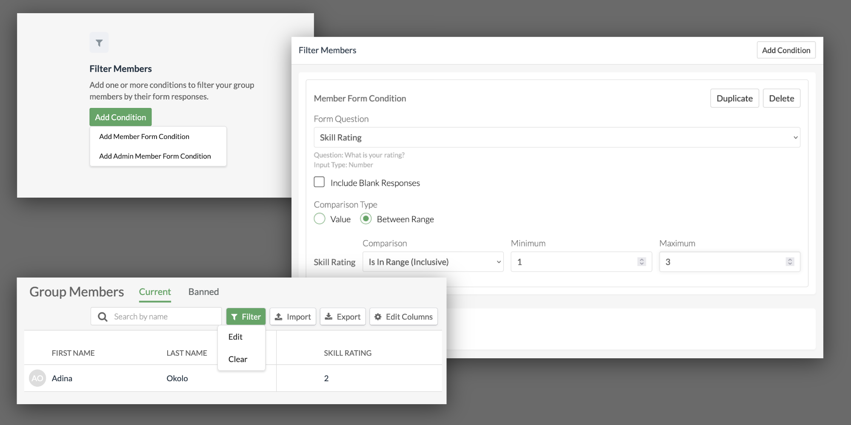
Task: Open the Skill Rating form question dropdown
Action: (x=557, y=137)
